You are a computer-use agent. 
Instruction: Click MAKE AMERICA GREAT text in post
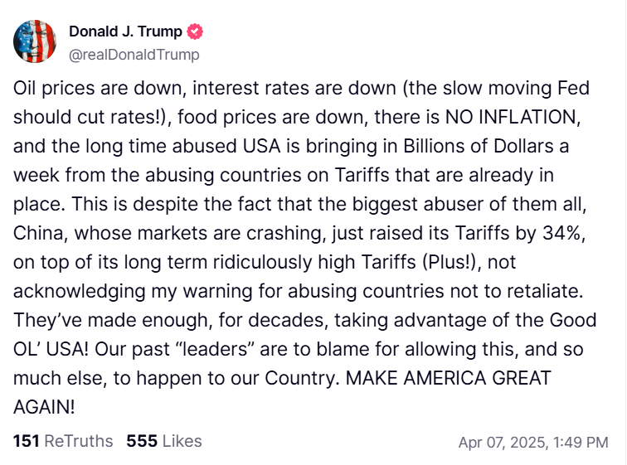pyautogui.click(x=448, y=379)
